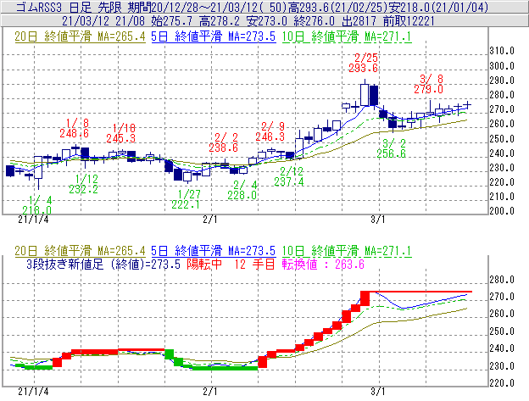Click the 2/12 237.4 low label
This screenshot has height=401, width=529.
coord(289,176)
